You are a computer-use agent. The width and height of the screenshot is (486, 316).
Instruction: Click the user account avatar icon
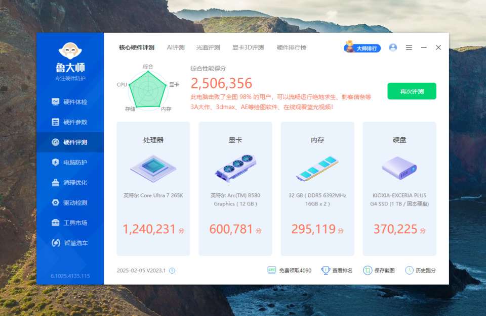click(393, 47)
